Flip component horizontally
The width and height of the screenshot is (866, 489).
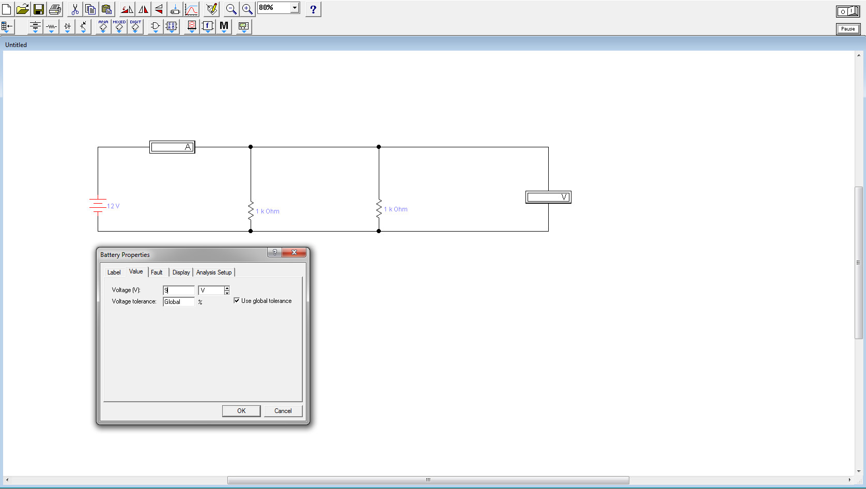(x=143, y=9)
